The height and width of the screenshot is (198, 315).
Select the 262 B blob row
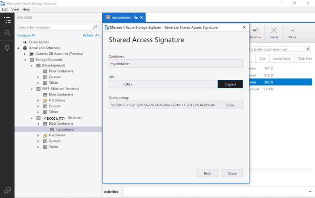point(281,82)
